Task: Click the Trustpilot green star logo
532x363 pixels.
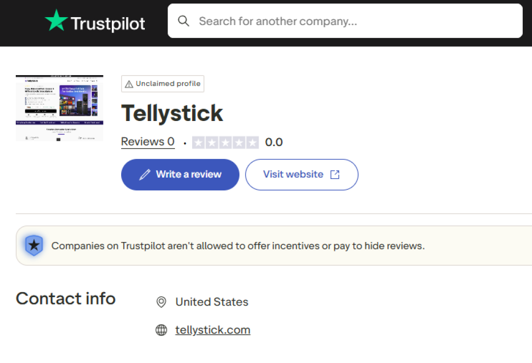Action: [56, 21]
